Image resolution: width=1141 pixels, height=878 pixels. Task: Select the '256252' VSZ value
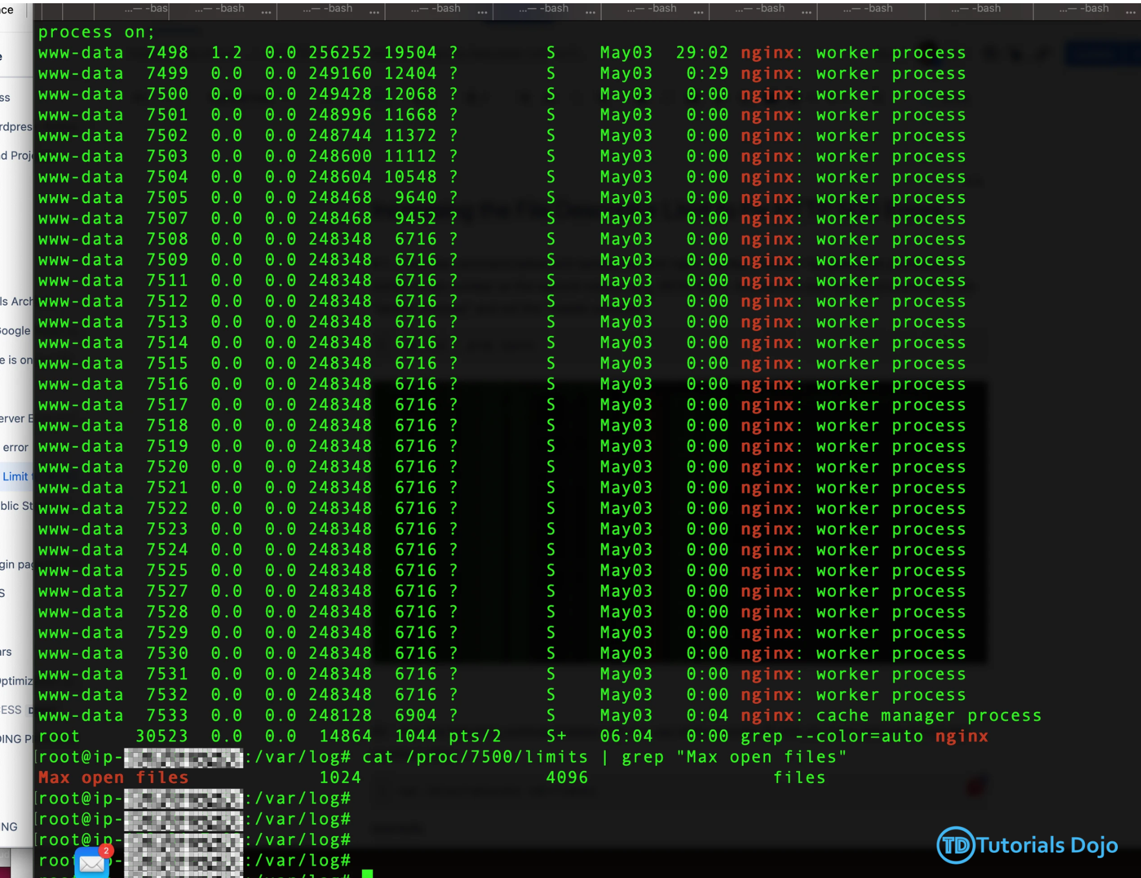(x=340, y=53)
